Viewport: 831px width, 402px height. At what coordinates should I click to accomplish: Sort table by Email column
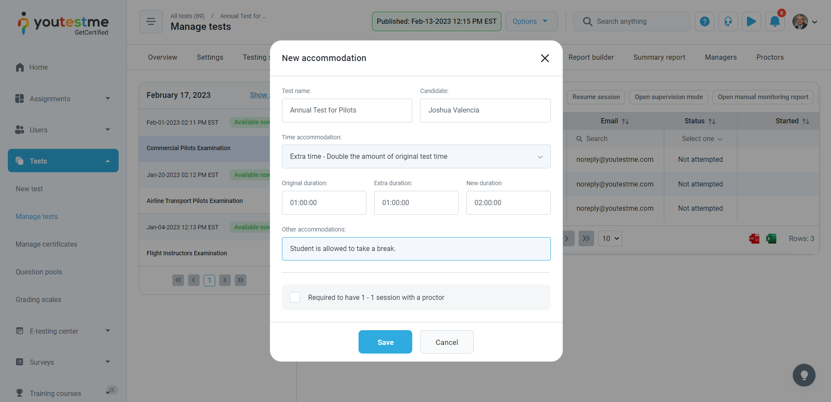click(625, 122)
